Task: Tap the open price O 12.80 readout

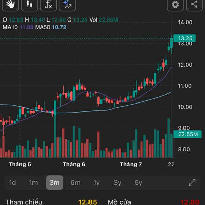Action: pyautogui.click(x=13, y=20)
